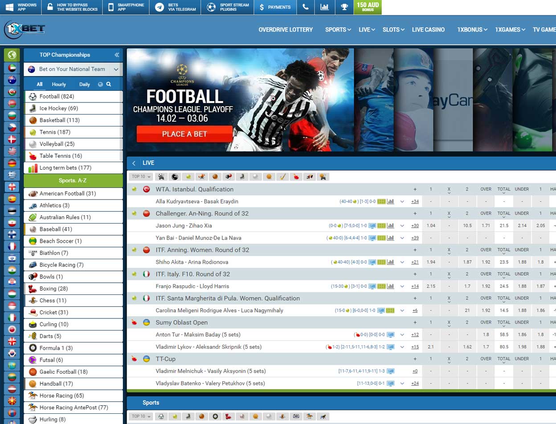Select odds 1.04 for Jason Jung to win
Image resolution: width=556 pixels, height=424 pixels.
(x=431, y=226)
